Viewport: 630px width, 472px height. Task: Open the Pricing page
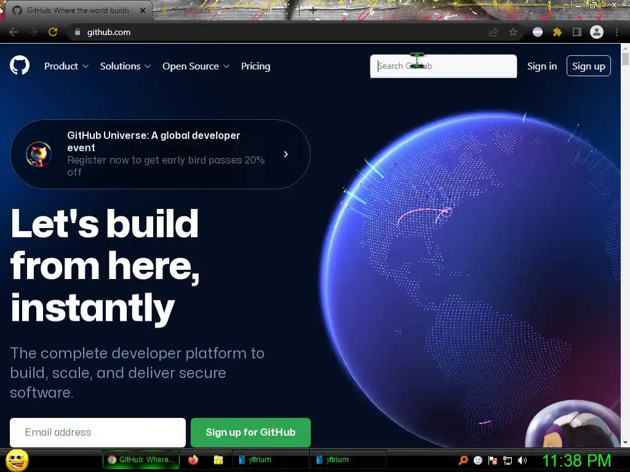tap(255, 66)
